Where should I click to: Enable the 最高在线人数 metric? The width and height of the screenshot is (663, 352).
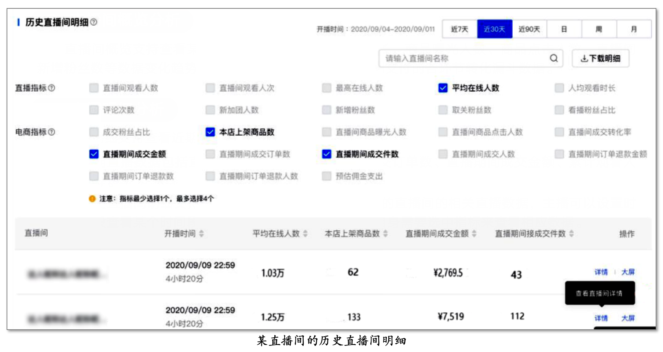326,88
